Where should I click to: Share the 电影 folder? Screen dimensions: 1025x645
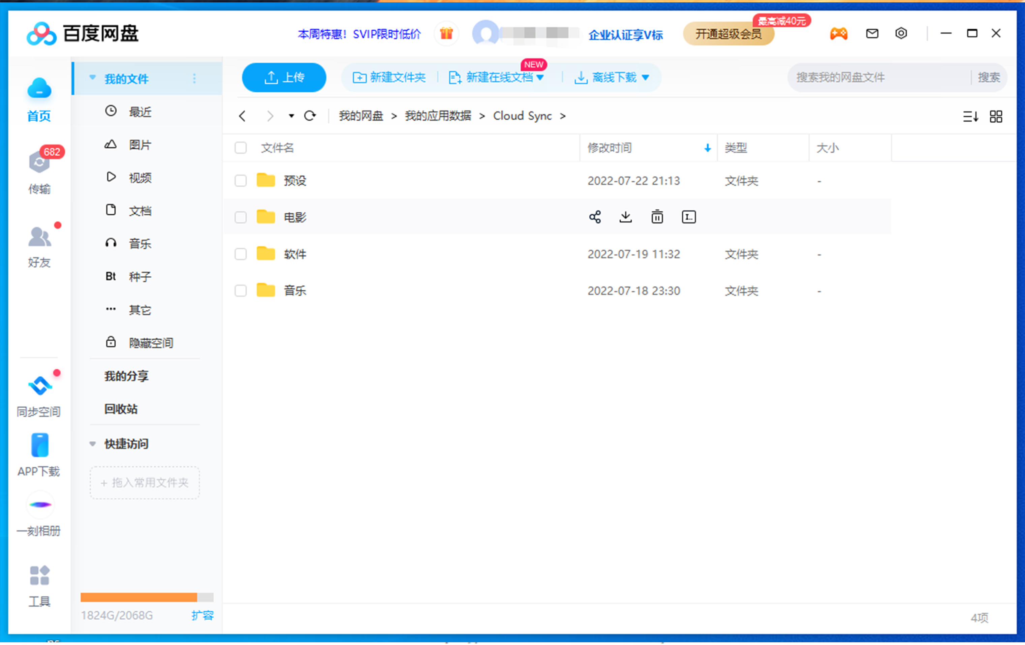click(595, 217)
